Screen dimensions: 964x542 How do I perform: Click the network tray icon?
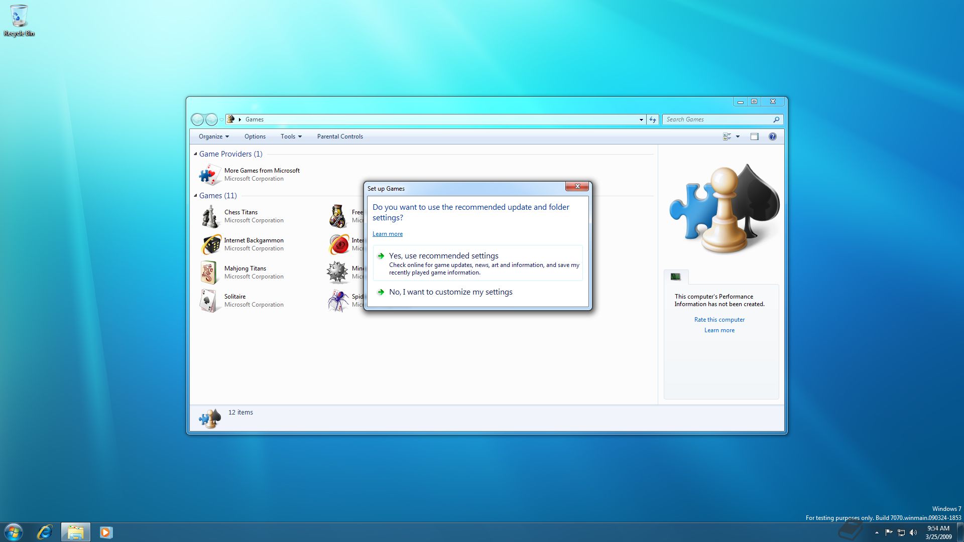tap(901, 532)
